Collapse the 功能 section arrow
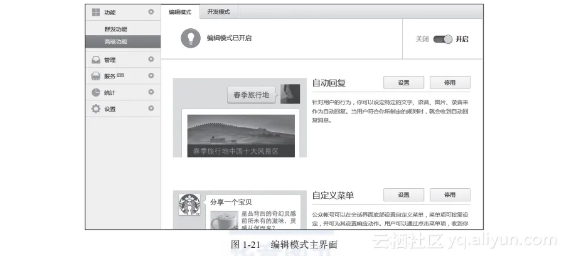The width and height of the screenshot is (564, 256). 151,12
